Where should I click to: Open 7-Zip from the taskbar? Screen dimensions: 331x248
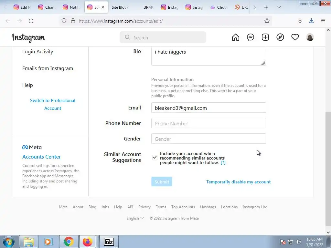point(109,242)
